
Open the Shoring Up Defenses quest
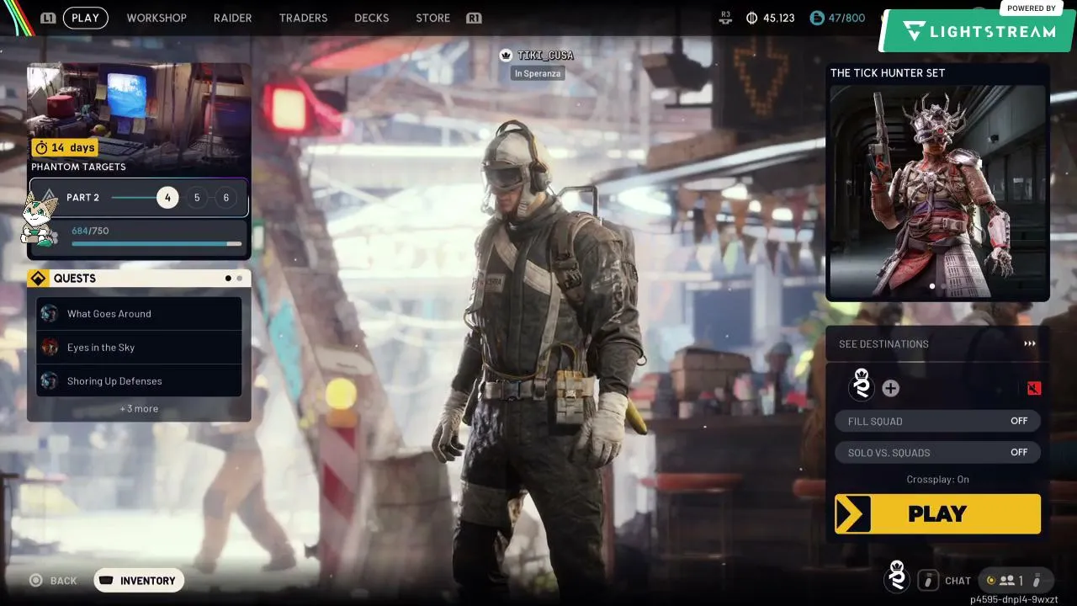pos(139,380)
